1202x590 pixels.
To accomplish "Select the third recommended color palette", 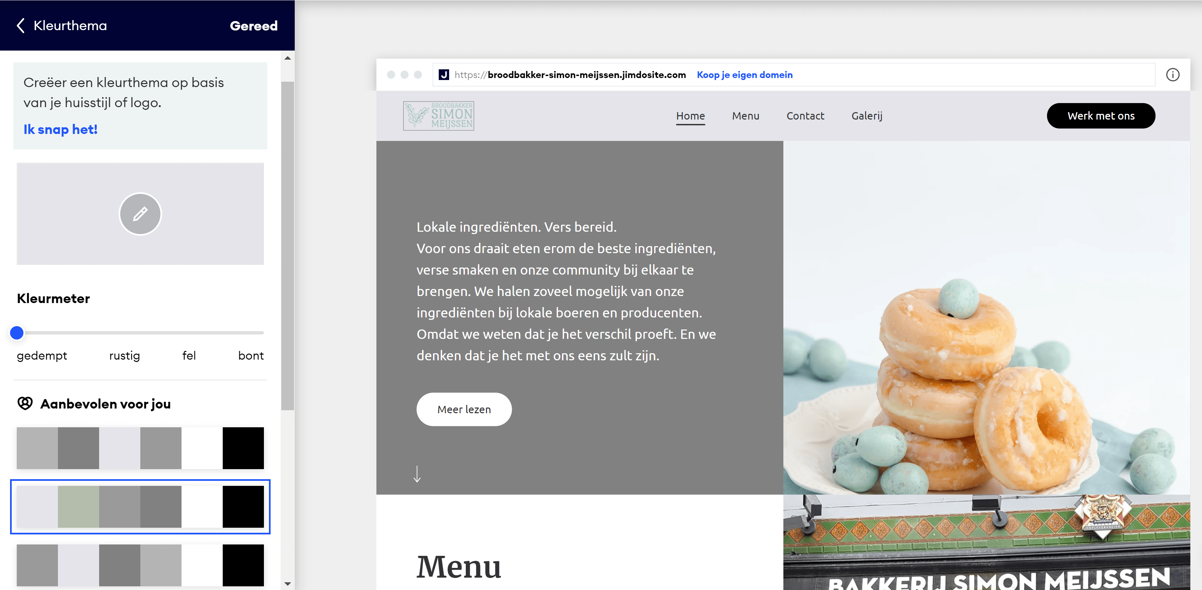I will (x=140, y=565).
